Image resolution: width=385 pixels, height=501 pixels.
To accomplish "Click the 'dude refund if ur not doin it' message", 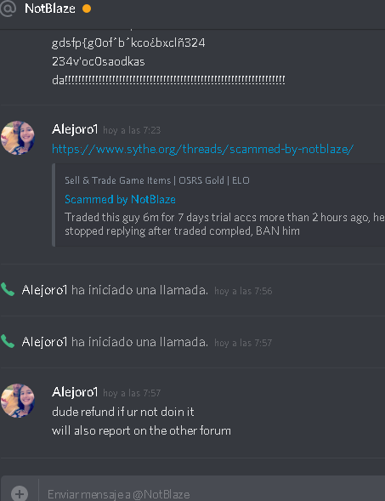I will [x=123, y=412].
